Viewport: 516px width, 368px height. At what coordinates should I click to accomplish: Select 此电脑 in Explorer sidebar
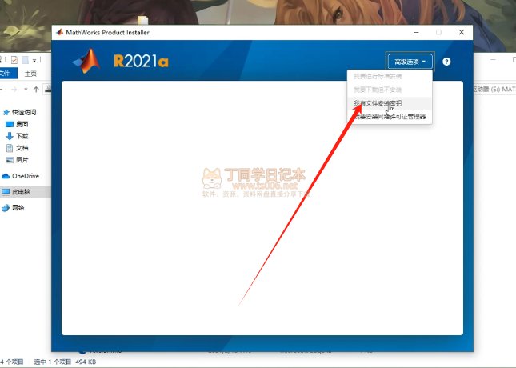[x=21, y=191]
